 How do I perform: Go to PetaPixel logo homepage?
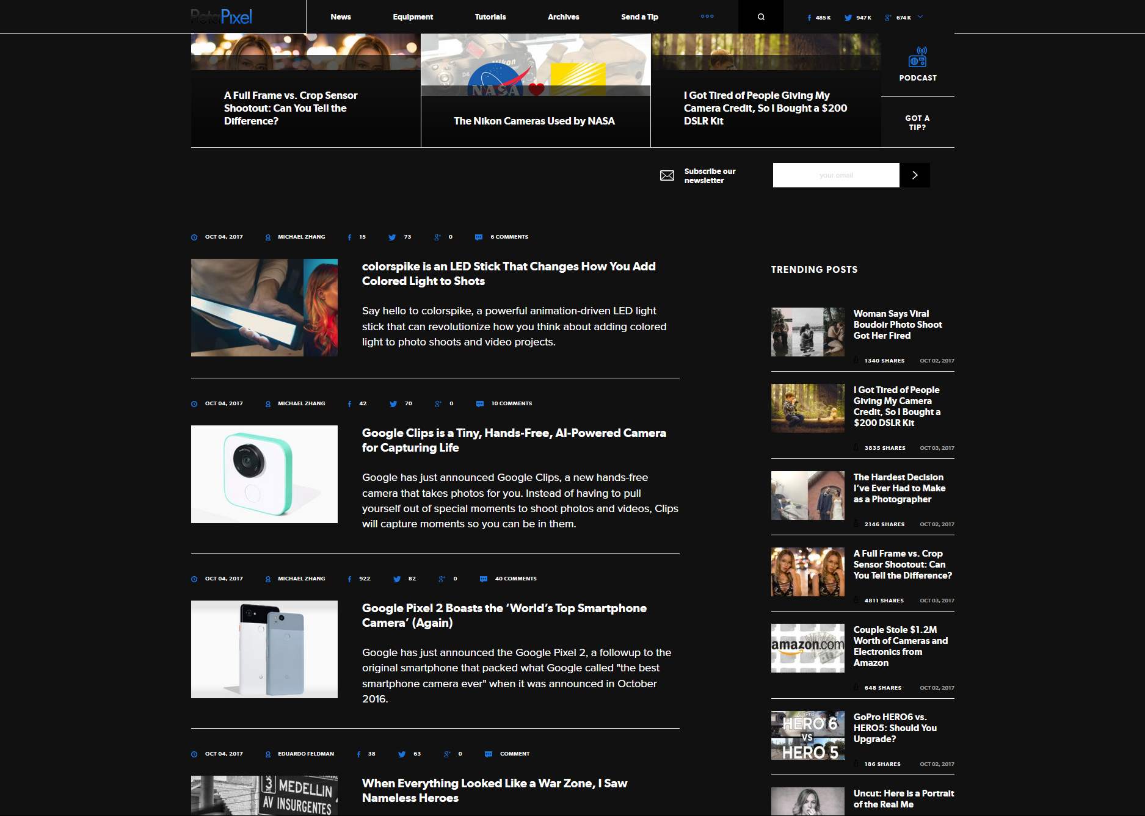(x=221, y=16)
